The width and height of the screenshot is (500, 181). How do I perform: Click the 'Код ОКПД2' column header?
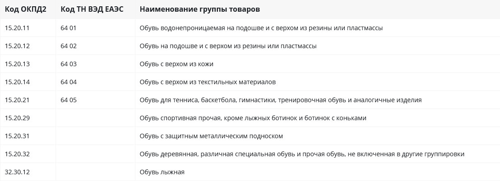pos(26,9)
